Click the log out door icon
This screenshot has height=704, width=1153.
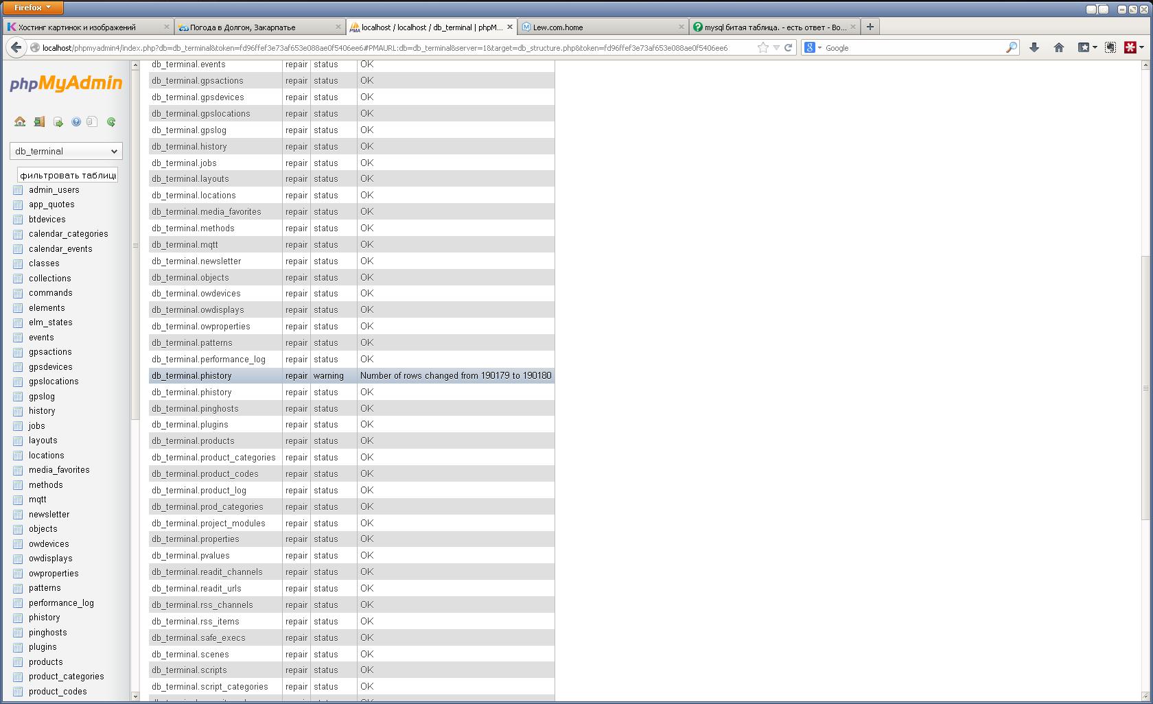tap(39, 121)
